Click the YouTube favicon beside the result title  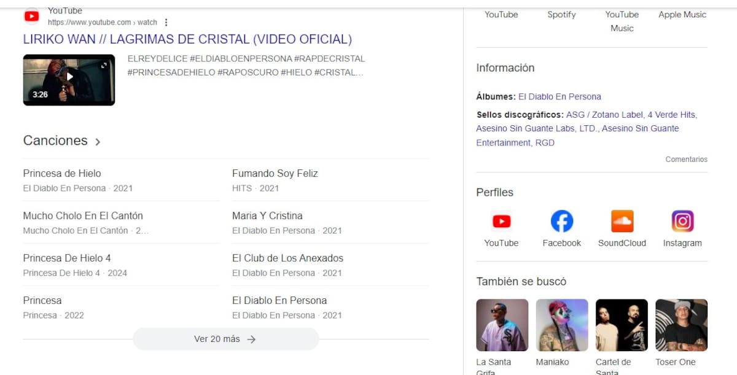(32, 15)
